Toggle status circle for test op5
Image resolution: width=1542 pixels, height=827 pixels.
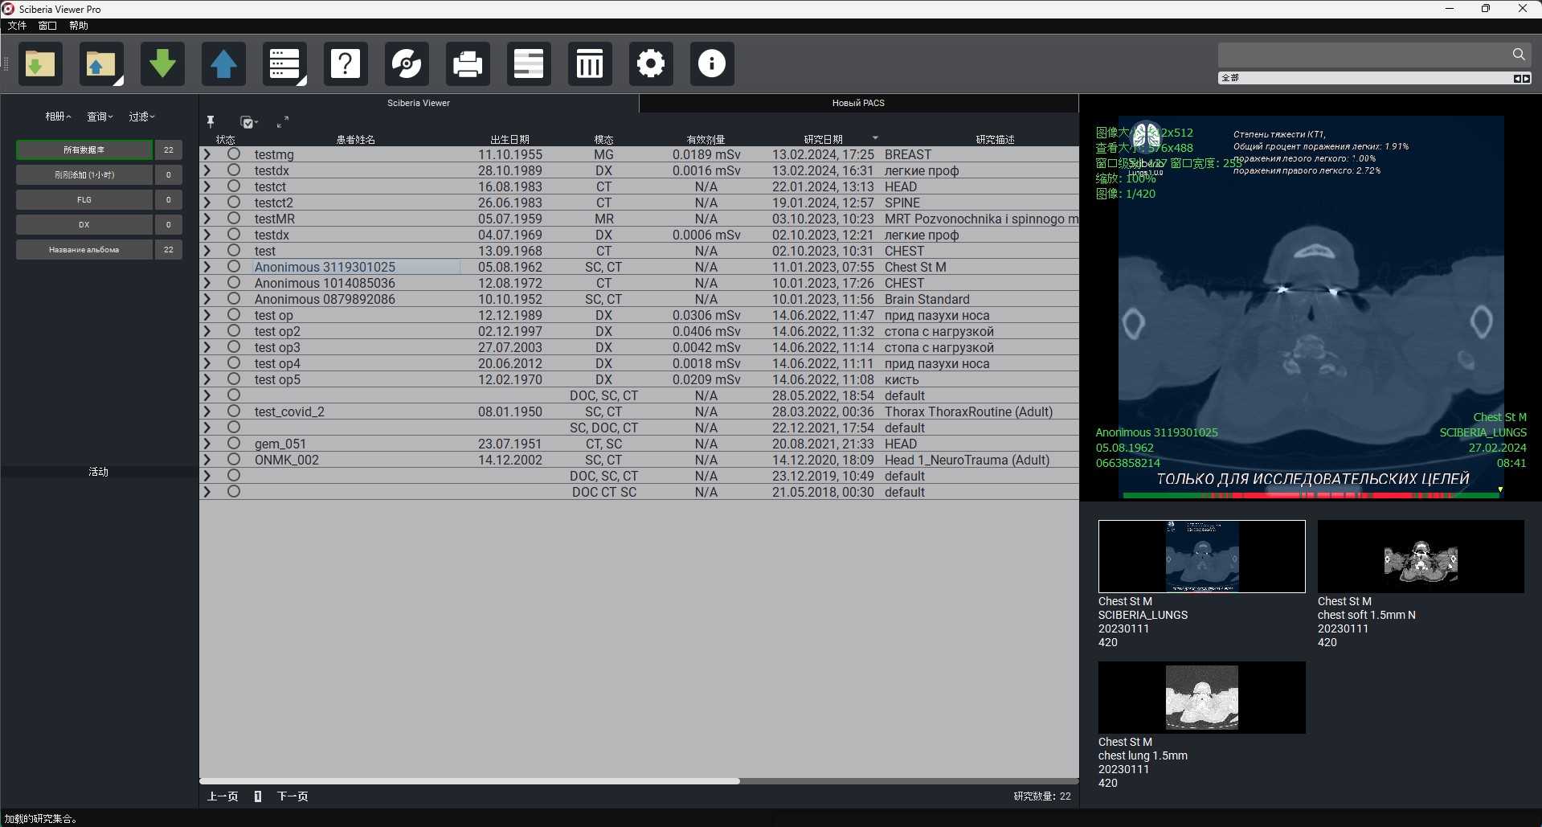[234, 379]
